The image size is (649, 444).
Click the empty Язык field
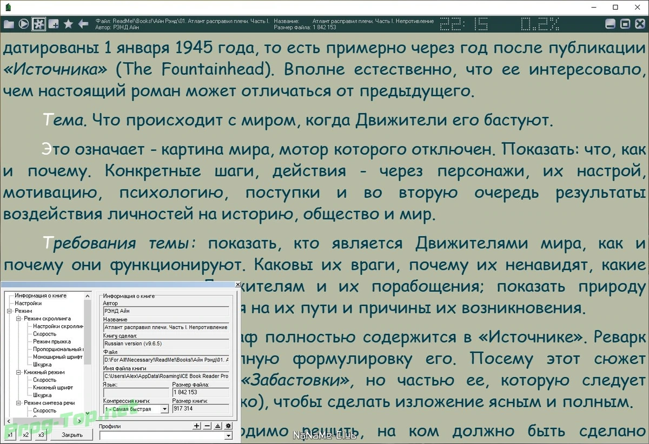coord(136,392)
